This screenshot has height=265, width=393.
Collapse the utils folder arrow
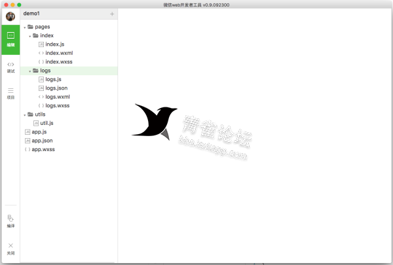click(x=25, y=115)
